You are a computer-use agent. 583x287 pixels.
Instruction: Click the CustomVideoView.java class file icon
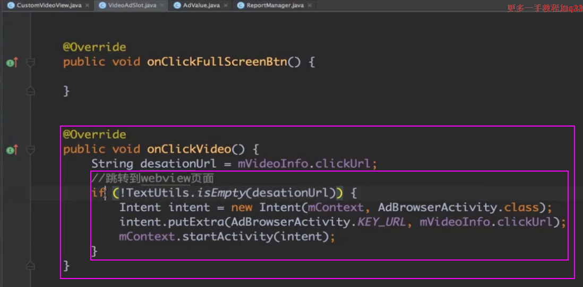pyautogui.click(x=11, y=5)
